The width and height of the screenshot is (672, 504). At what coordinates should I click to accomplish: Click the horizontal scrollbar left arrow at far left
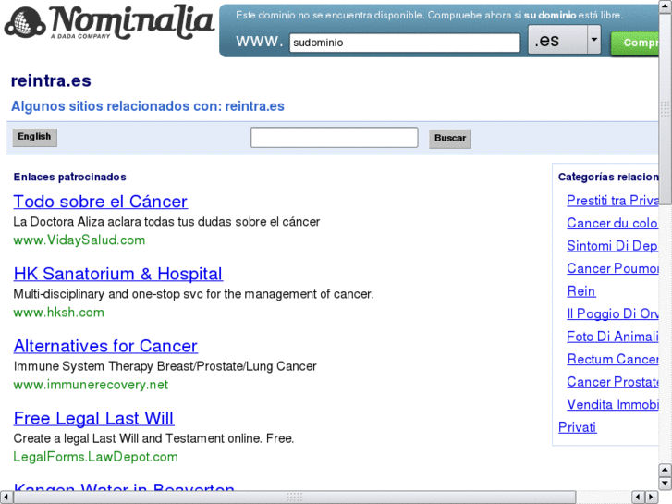6,498
